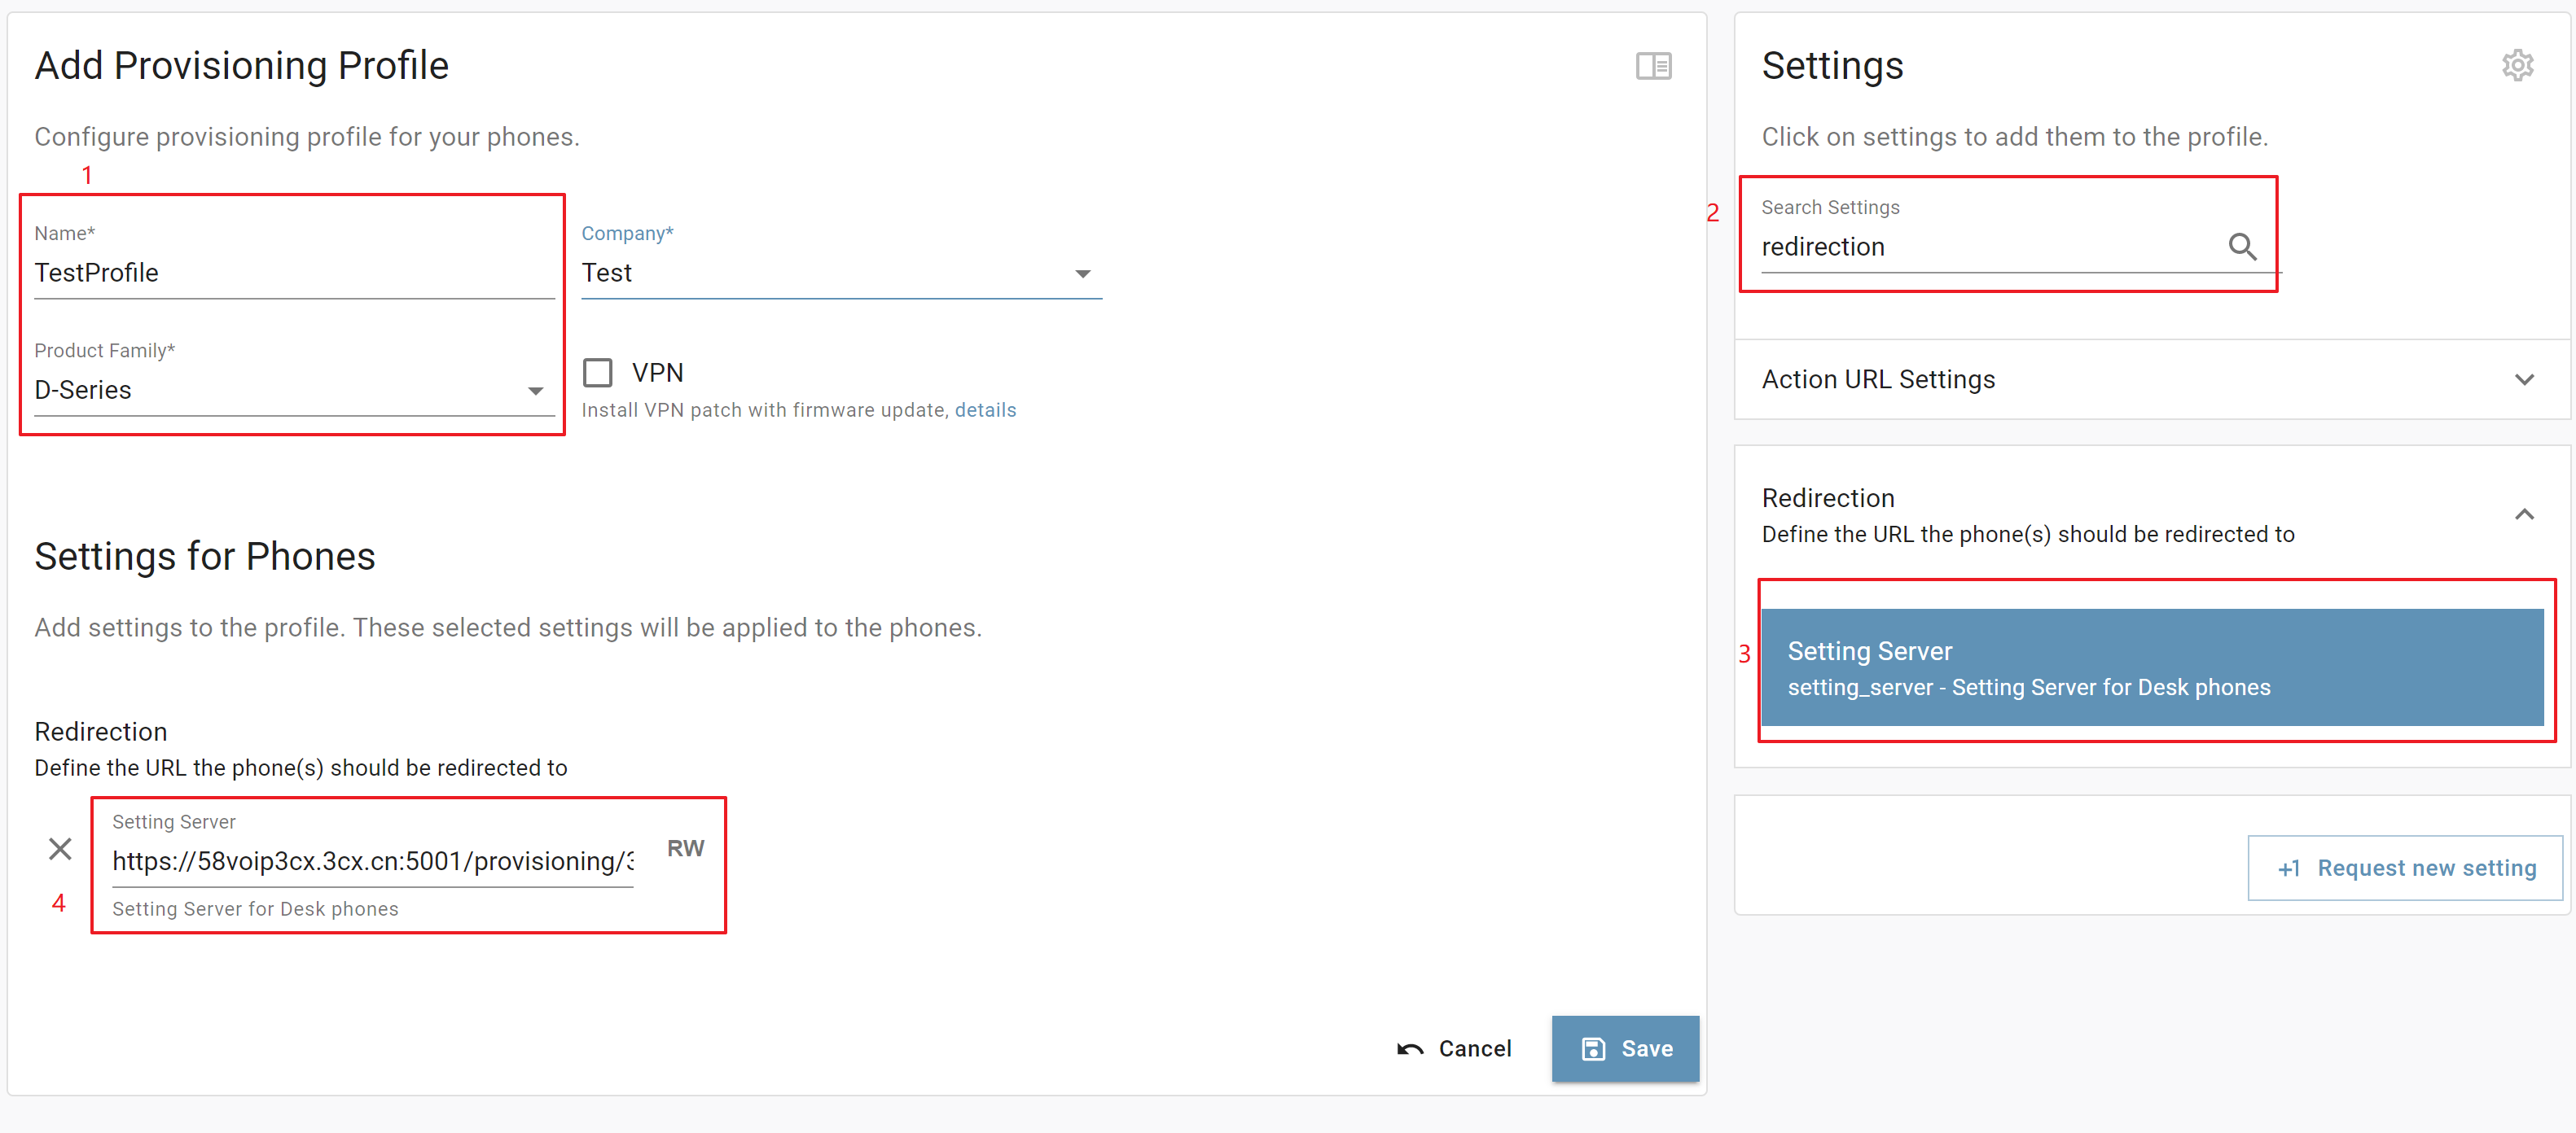
Task: Save the provisioning profile
Action: click(1625, 1048)
